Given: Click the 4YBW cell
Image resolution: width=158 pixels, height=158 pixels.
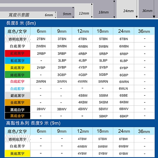Looking at the screenshot, I should [x=82, y=154].
